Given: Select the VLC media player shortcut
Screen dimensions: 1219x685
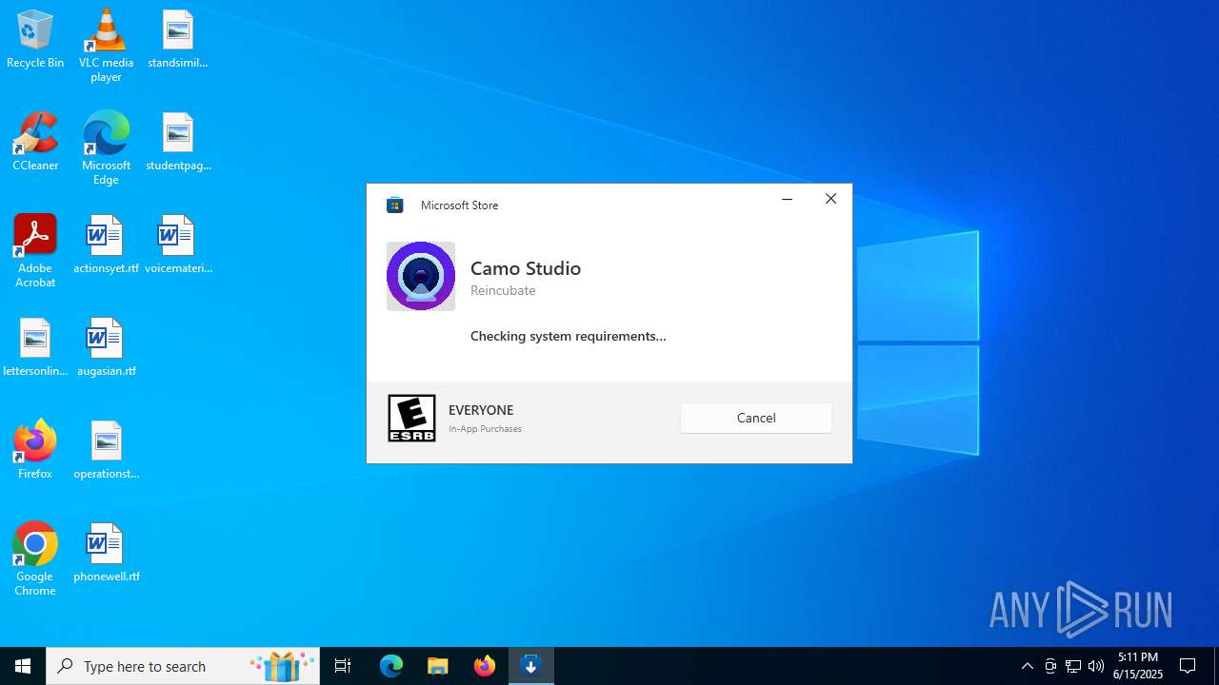Looking at the screenshot, I should 106,46.
